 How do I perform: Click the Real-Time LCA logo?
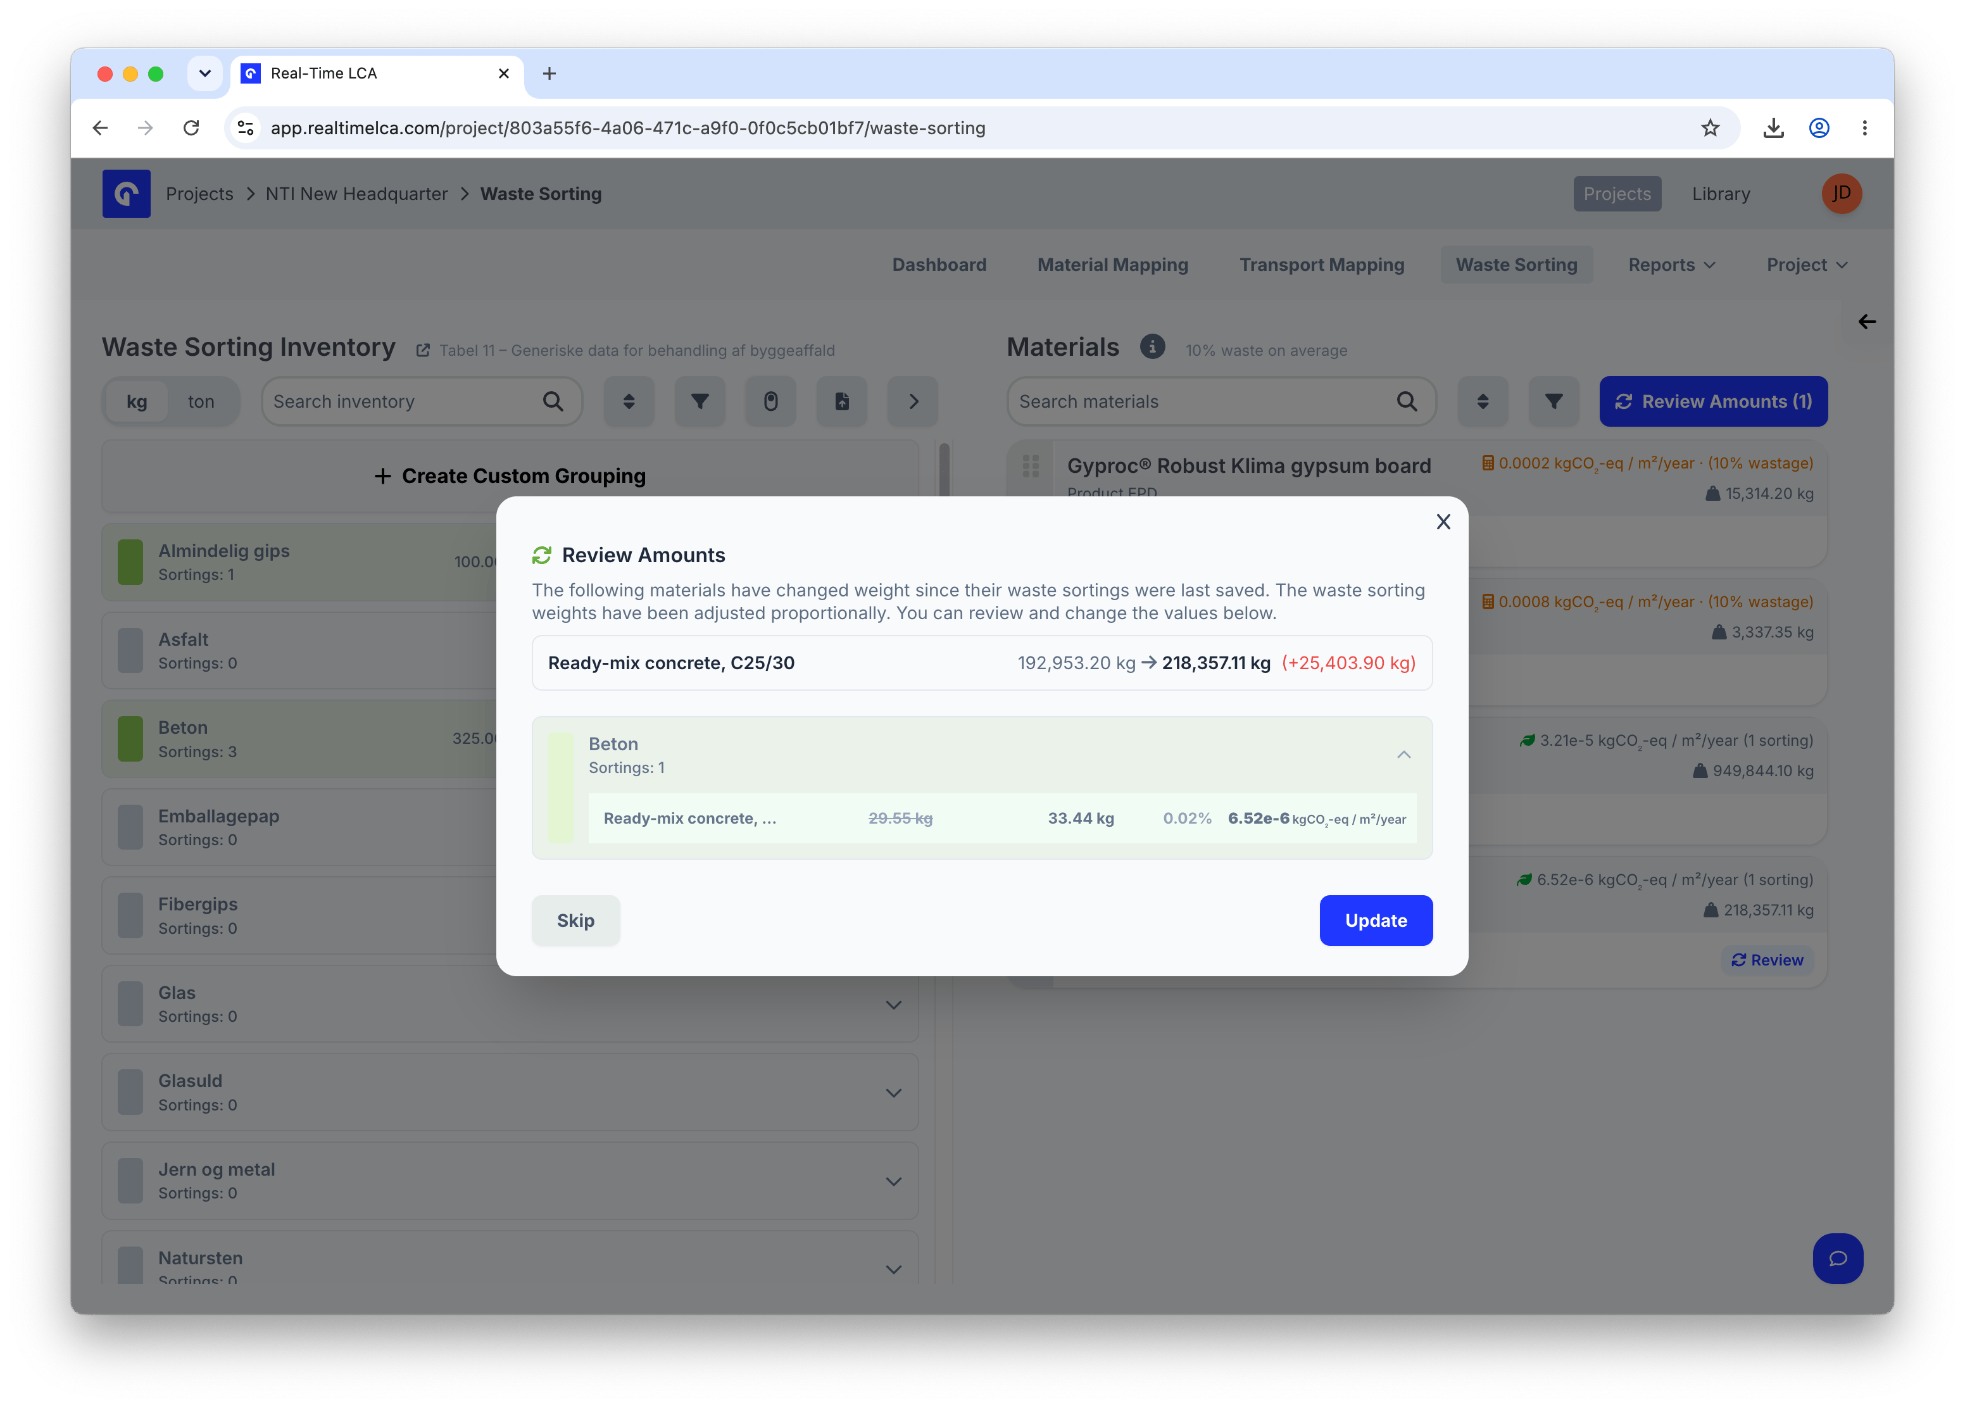[127, 194]
